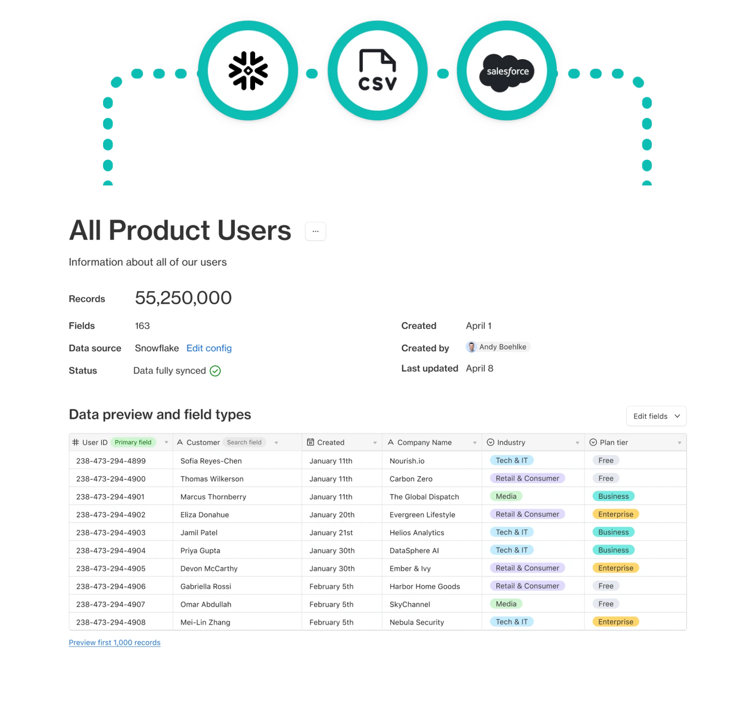
Task: Click the Primary field badge
Action: point(133,442)
